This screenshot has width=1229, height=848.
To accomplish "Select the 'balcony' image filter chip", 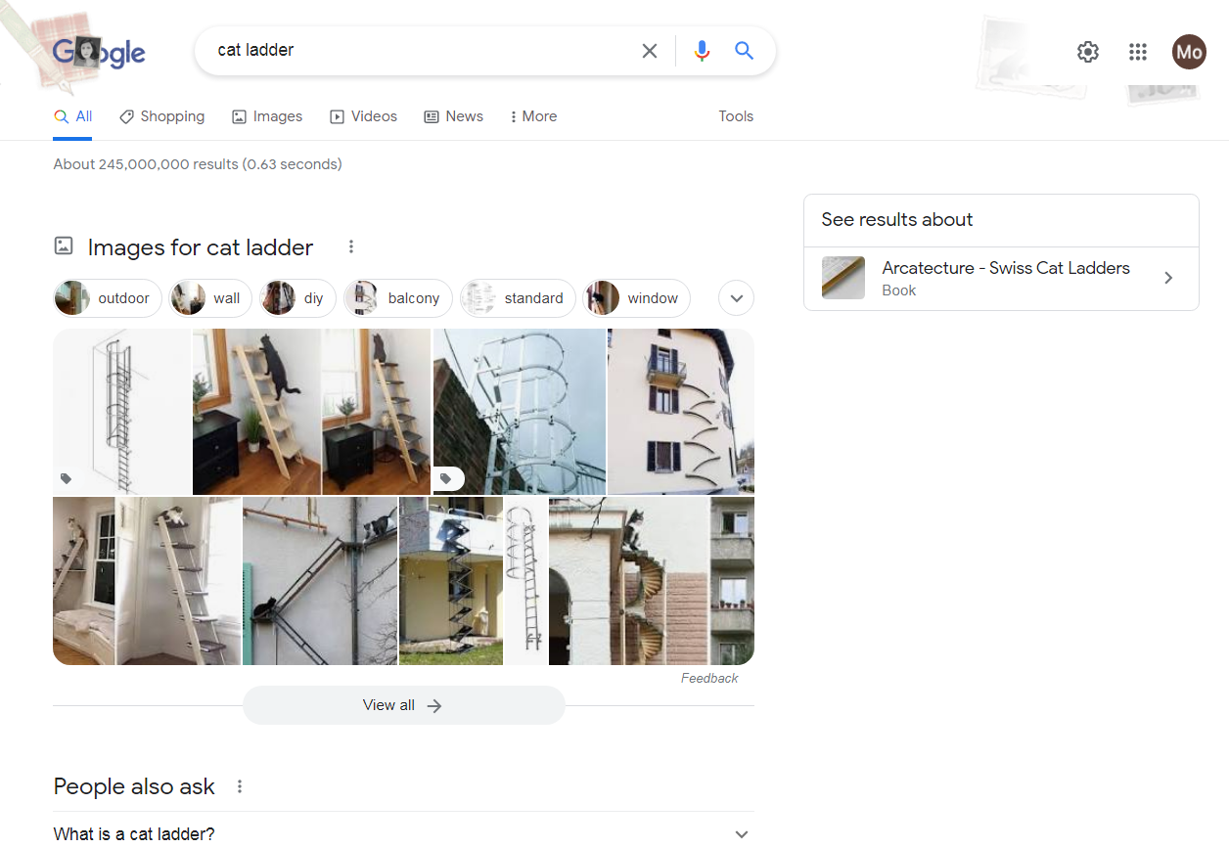I will [x=398, y=298].
